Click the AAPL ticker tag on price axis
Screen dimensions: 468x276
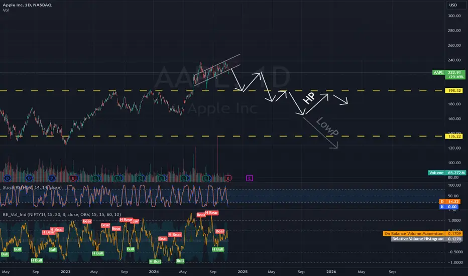click(x=438, y=72)
